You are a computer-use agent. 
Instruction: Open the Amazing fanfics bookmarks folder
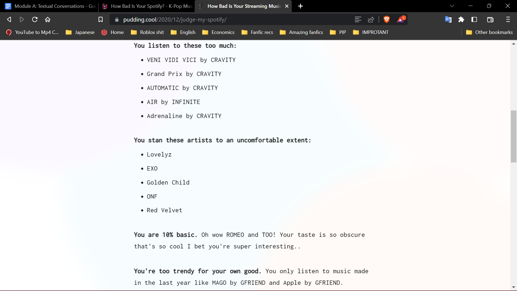tap(302, 32)
